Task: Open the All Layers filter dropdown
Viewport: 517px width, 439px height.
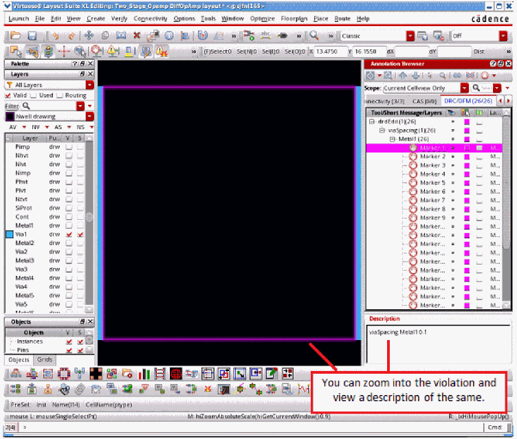Action: 89,85
